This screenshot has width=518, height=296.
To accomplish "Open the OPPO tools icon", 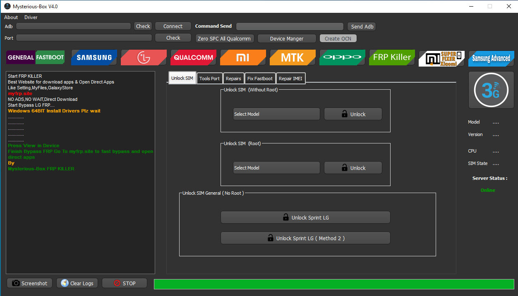I will point(342,57).
